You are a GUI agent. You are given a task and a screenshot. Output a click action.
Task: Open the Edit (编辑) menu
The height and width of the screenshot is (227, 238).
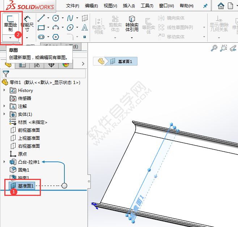(x=92, y=6)
